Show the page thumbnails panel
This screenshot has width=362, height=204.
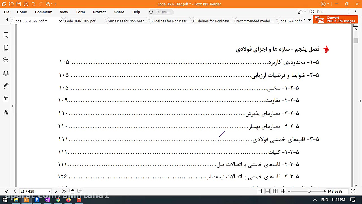point(6,48)
